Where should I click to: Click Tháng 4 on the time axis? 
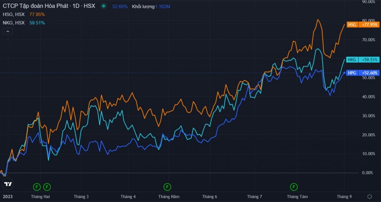(x=128, y=197)
